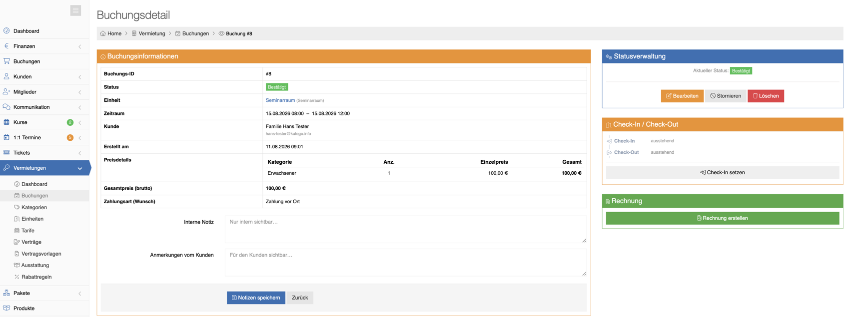Click the Tarife icon in submenu
The height and width of the screenshot is (317, 846).
(17, 231)
